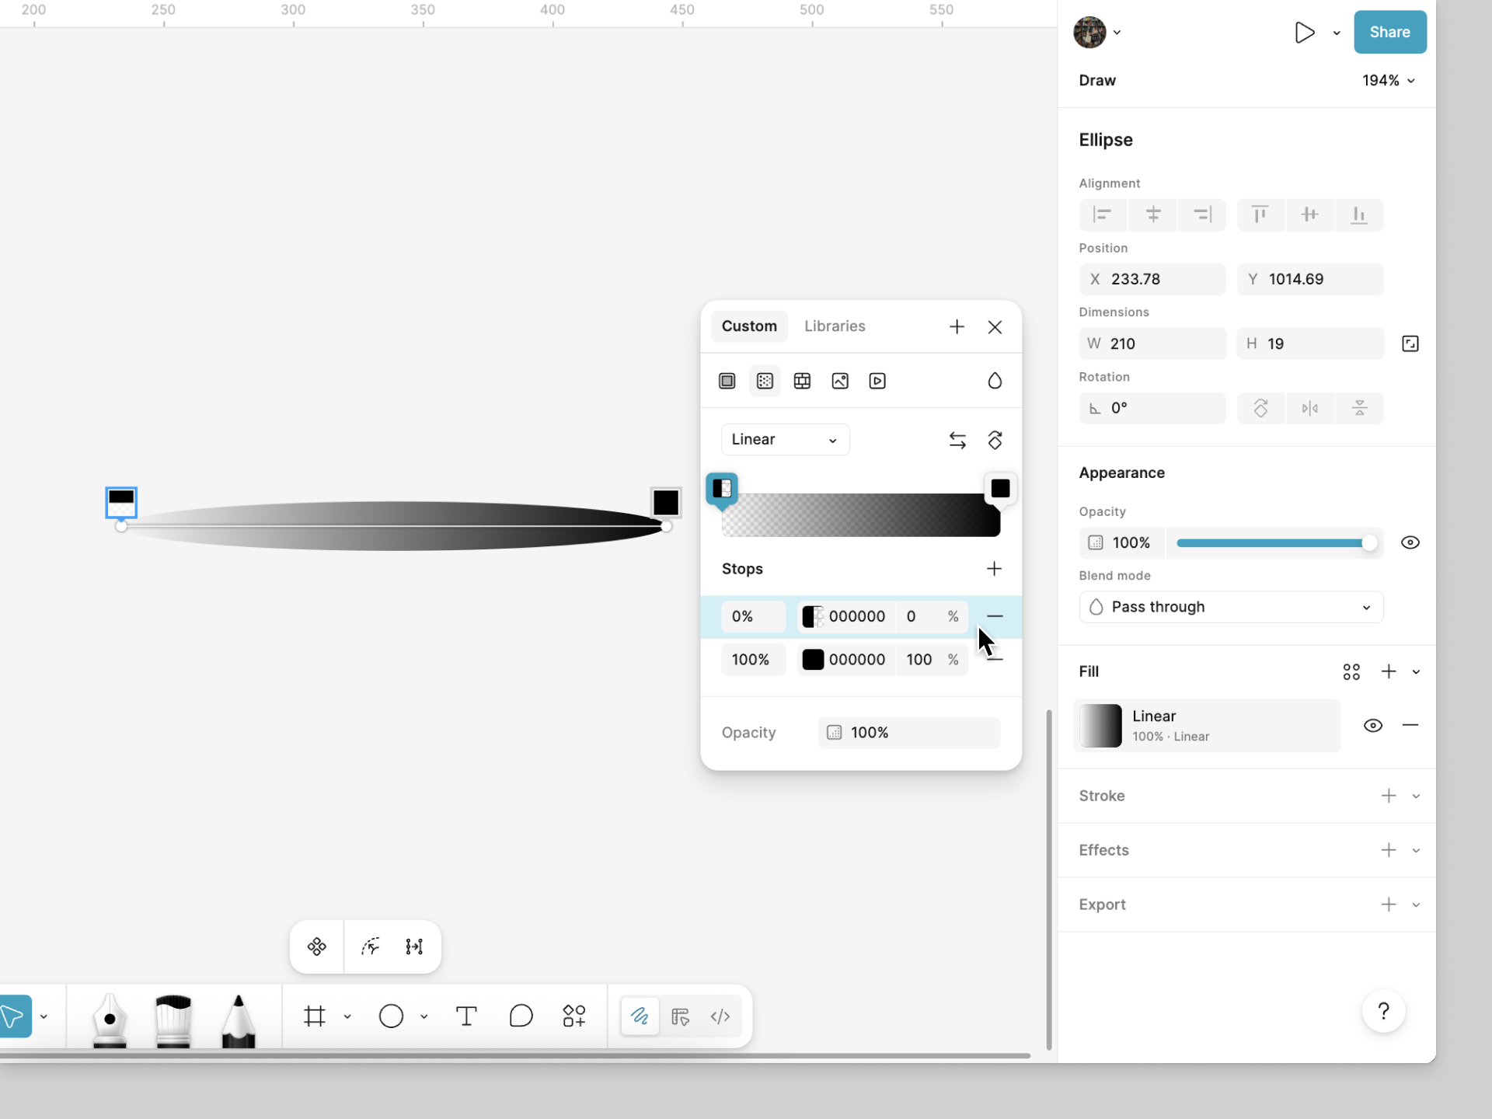The image size is (1492, 1119).
Task: Open the Pass through blend mode dropdown
Action: click(1231, 607)
